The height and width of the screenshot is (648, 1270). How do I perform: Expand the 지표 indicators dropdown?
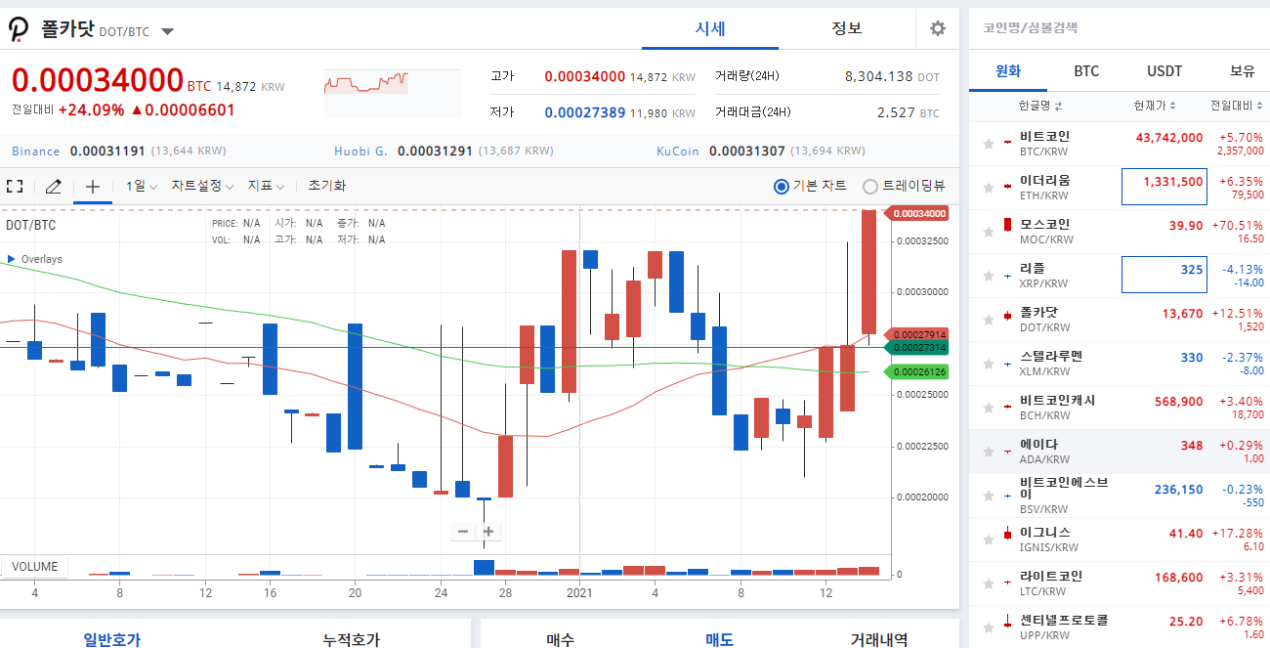[266, 186]
